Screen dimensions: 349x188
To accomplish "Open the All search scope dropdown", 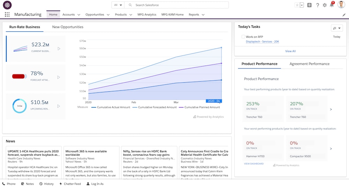I will [118, 5].
